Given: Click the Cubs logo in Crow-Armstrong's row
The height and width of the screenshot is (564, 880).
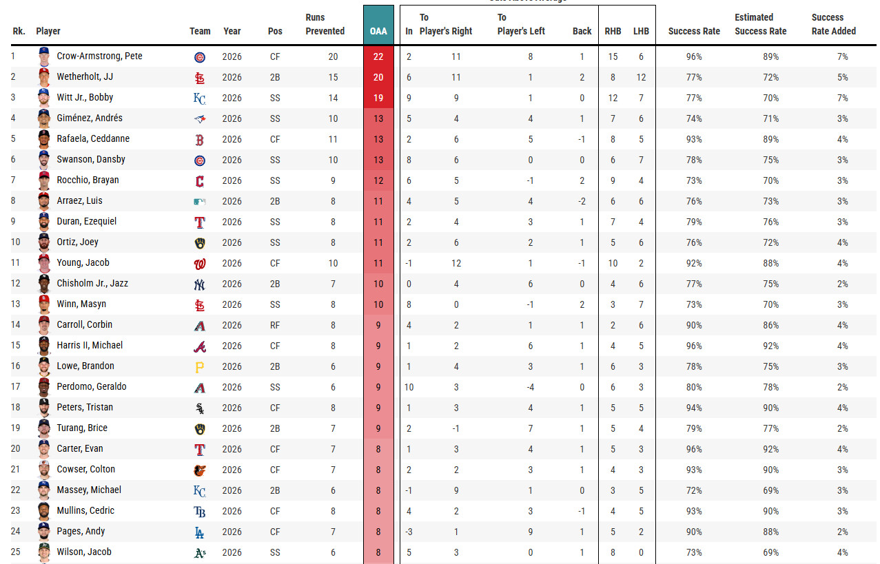Looking at the screenshot, I should point(200,57).
